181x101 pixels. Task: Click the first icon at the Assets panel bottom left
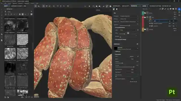(x=5, y=97)
